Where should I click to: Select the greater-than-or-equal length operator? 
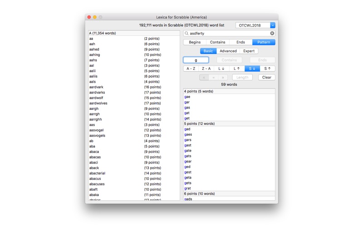(x=223, y=77)
